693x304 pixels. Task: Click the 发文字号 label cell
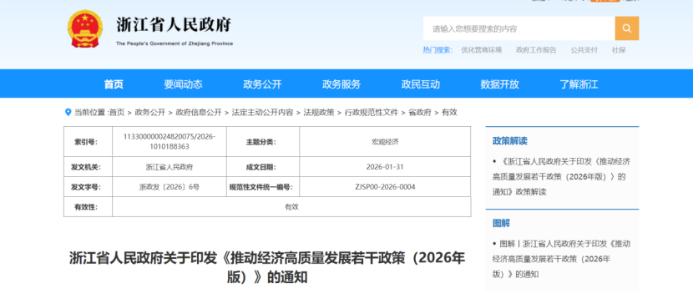pos(88,187)
